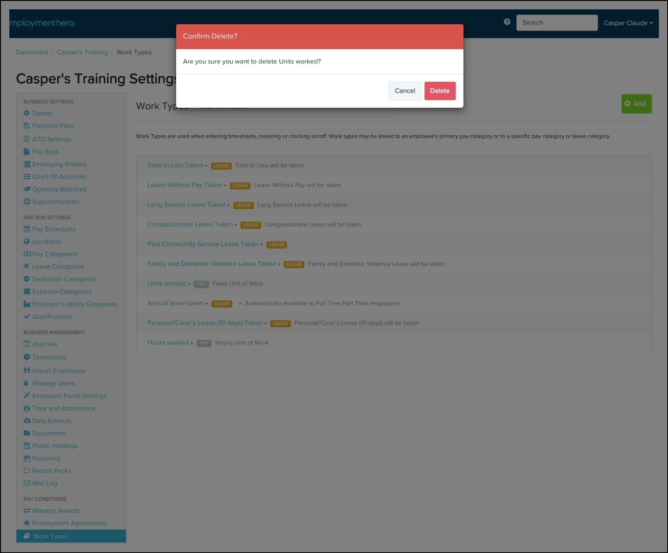Viewport: 668px width, 553px height.
Task: Click the airplane icon beside Leave Categories
Action: pos(27,266)
